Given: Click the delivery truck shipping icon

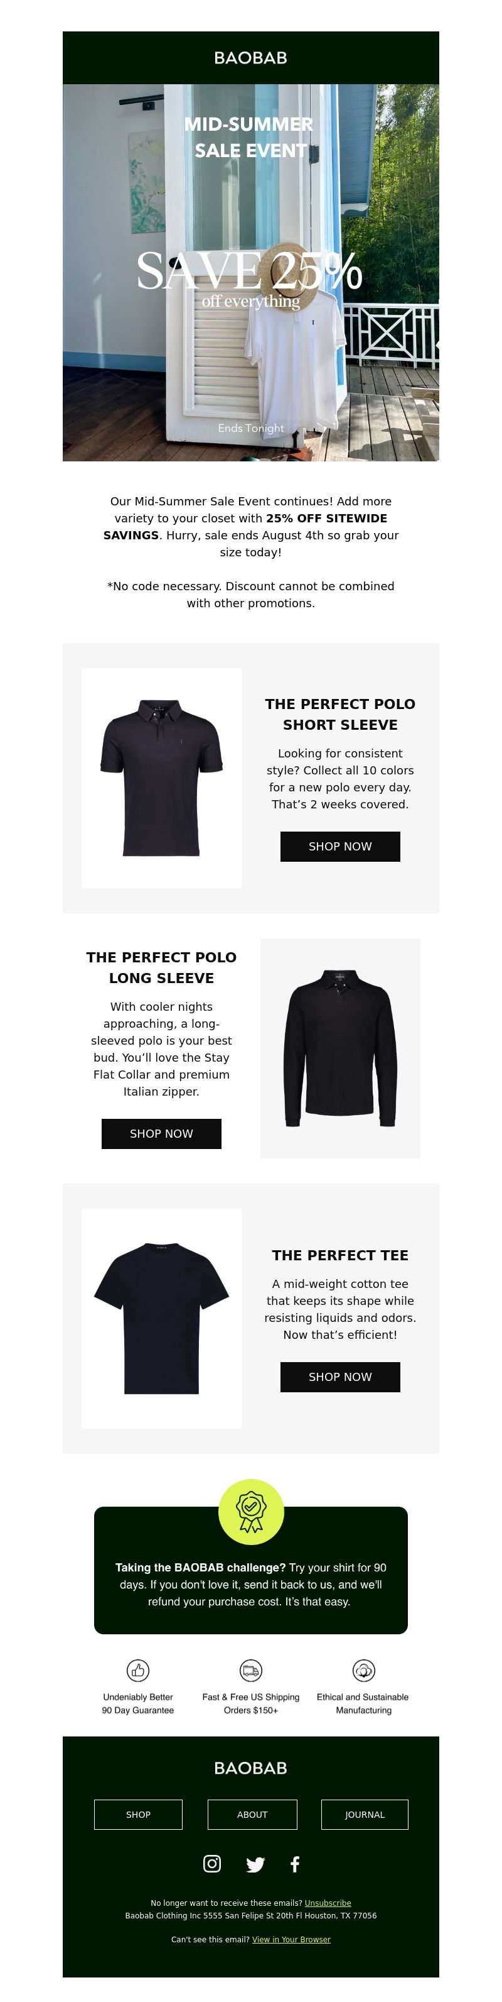Looking at the screenshot, I should point(250,1670).
